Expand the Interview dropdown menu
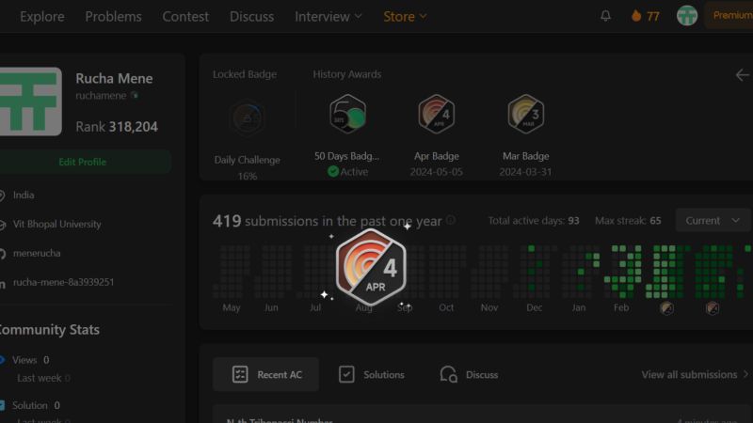The height and width of the screenshot is (423, 753). pos(328,16)
